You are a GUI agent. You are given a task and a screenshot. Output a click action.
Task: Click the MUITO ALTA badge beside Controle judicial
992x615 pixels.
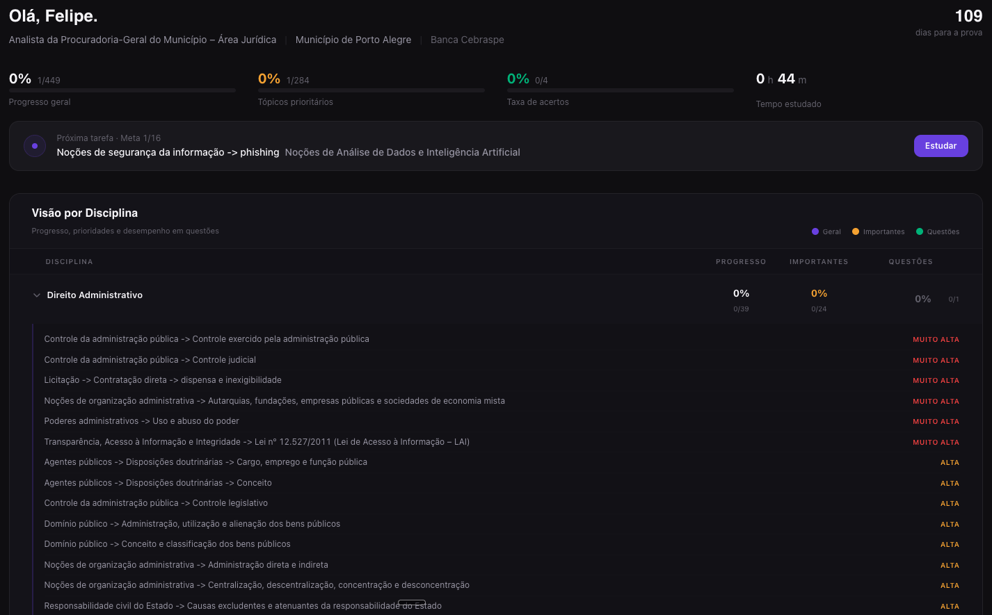pyautogui.click(x=936, y=360)
